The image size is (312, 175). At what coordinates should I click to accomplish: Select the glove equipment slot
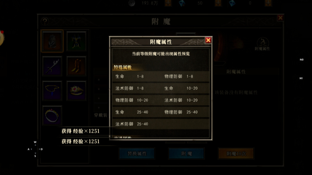52,41
